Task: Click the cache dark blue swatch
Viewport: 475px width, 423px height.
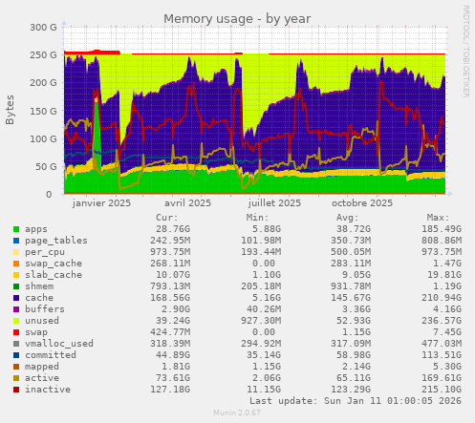Action: coord(16,298)
